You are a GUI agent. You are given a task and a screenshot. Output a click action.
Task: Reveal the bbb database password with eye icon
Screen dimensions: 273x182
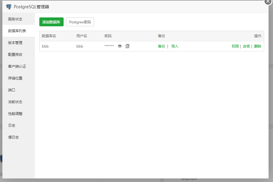tap(120, 46)
